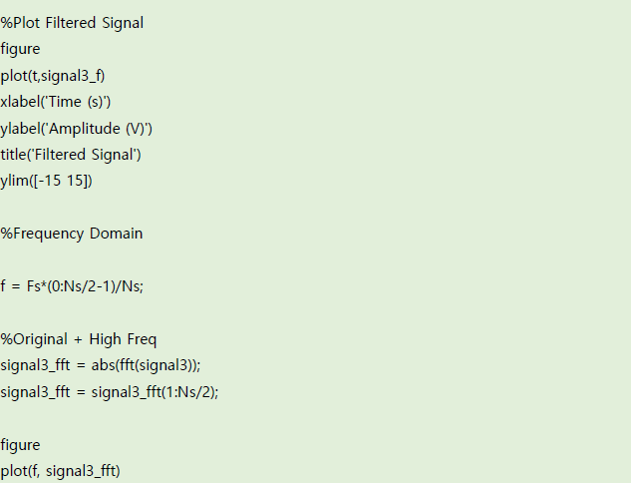Image resolution: width=631 pixels, height=483 pixels.
Task: Click the title('Filtered Signal') line
Action: point(71,155)
